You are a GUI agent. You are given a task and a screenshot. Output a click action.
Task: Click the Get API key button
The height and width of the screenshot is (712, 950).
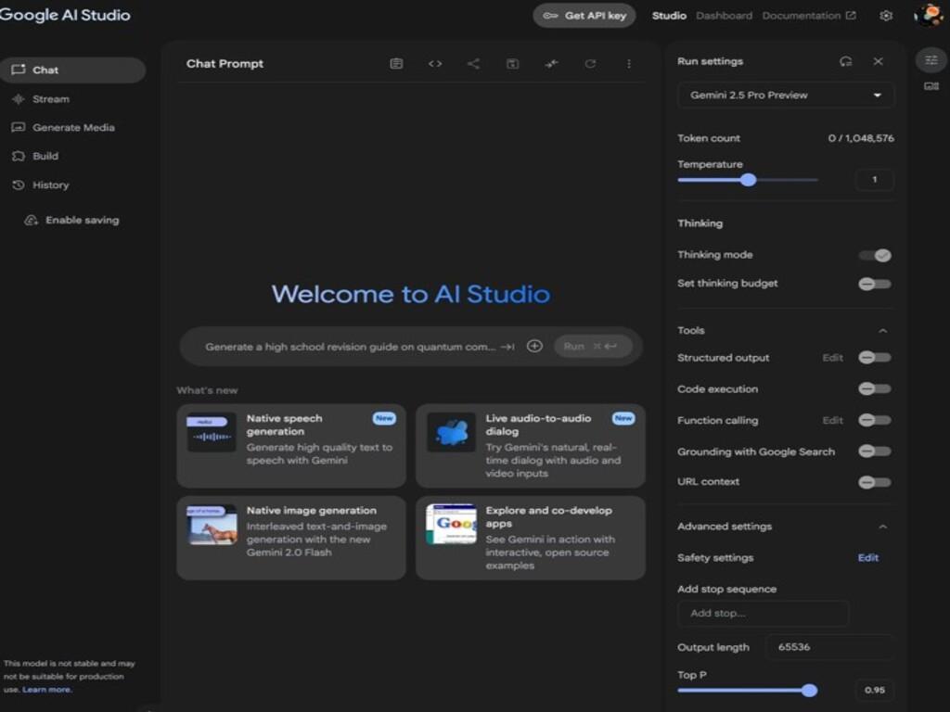584,16
